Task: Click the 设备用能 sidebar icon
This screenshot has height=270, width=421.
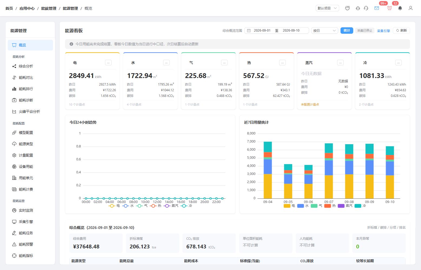Action: (14, 167)
